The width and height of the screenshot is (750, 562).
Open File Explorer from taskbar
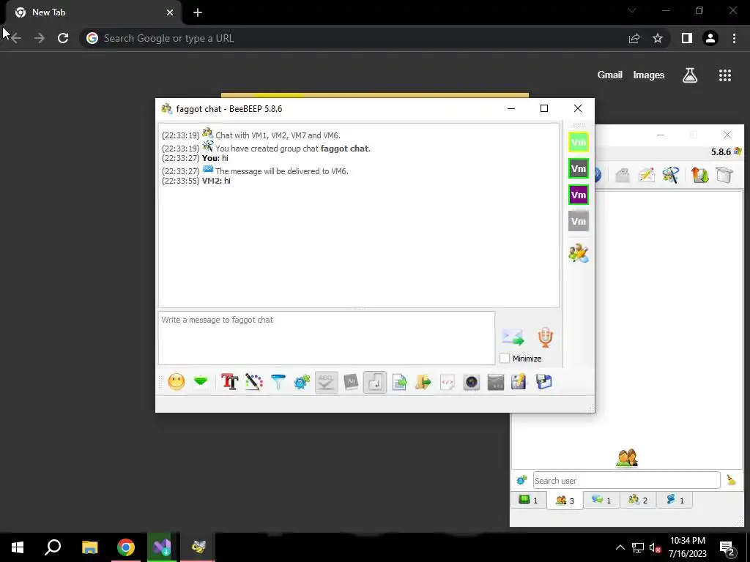[x=89, y=547]
